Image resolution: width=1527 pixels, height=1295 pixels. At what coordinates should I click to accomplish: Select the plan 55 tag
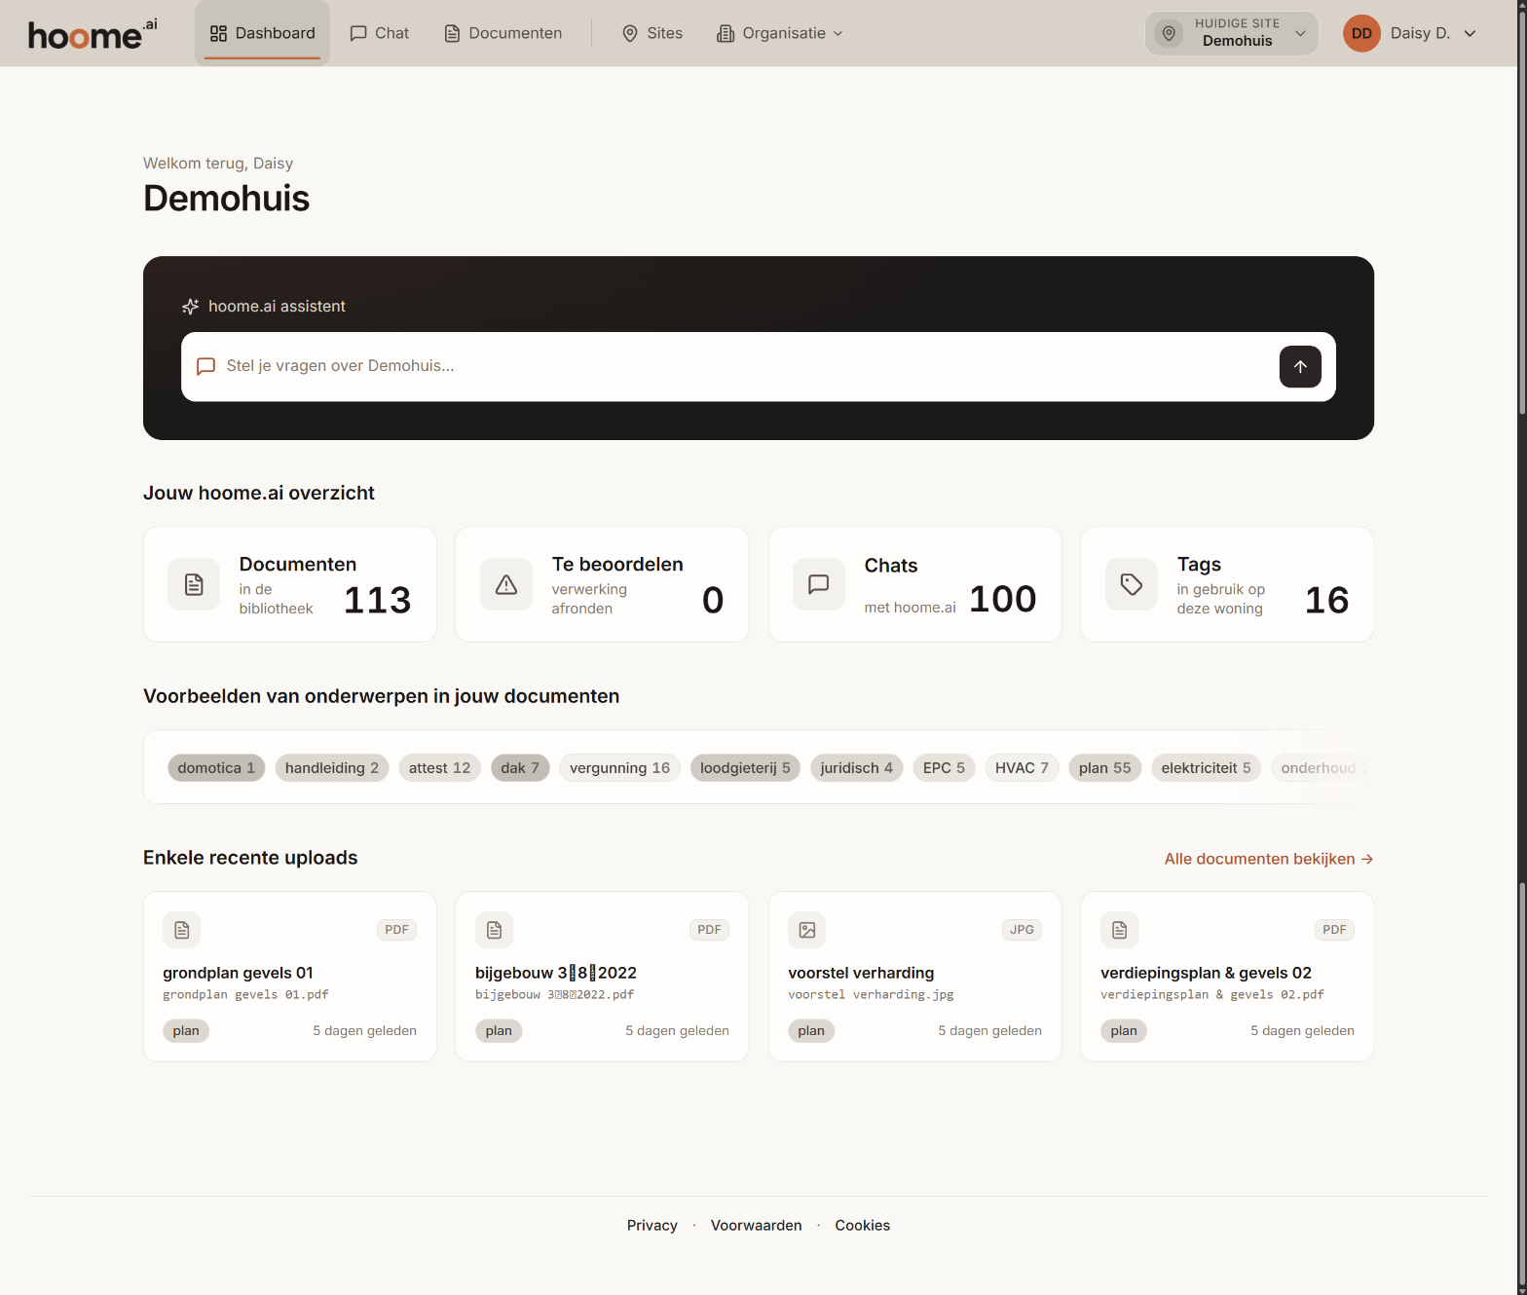pos(1105,768)
